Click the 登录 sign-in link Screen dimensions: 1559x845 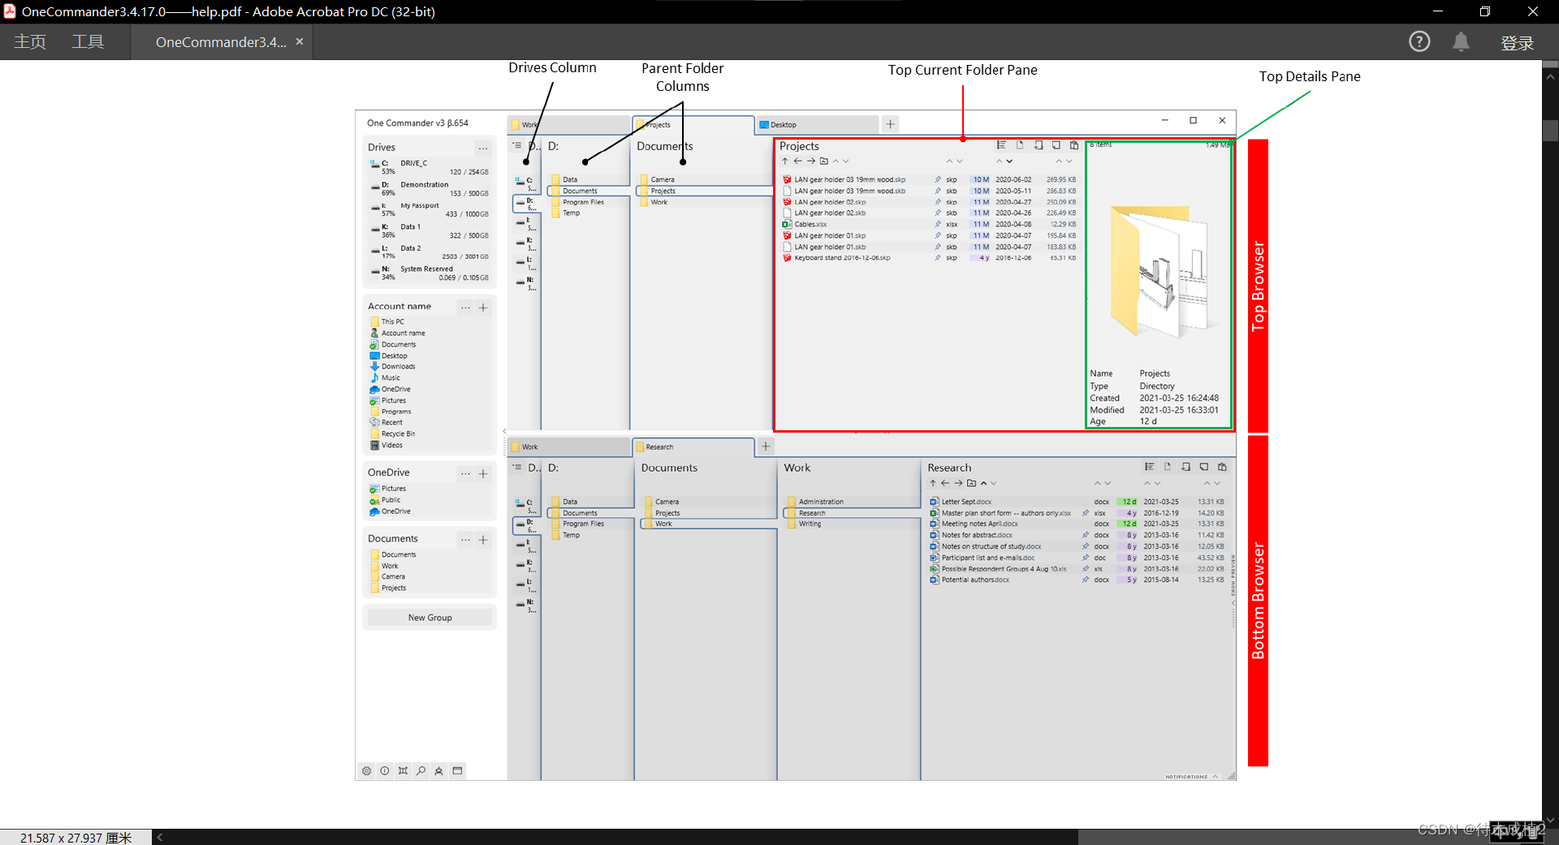pos(1517,42)
